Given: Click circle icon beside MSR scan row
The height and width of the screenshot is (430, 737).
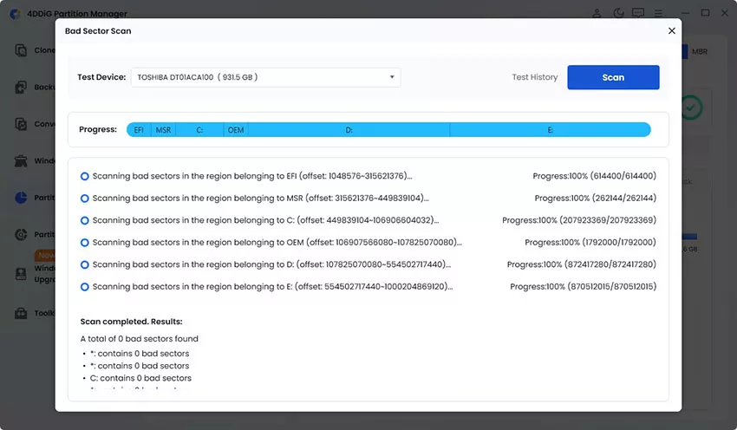Looking at the screenshot, I should (x=85, y=199).
